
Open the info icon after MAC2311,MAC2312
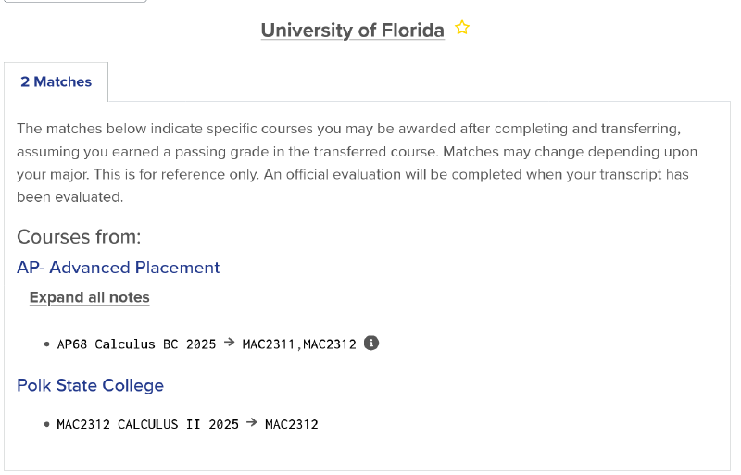pyautogui.click(x=371, y=343)
